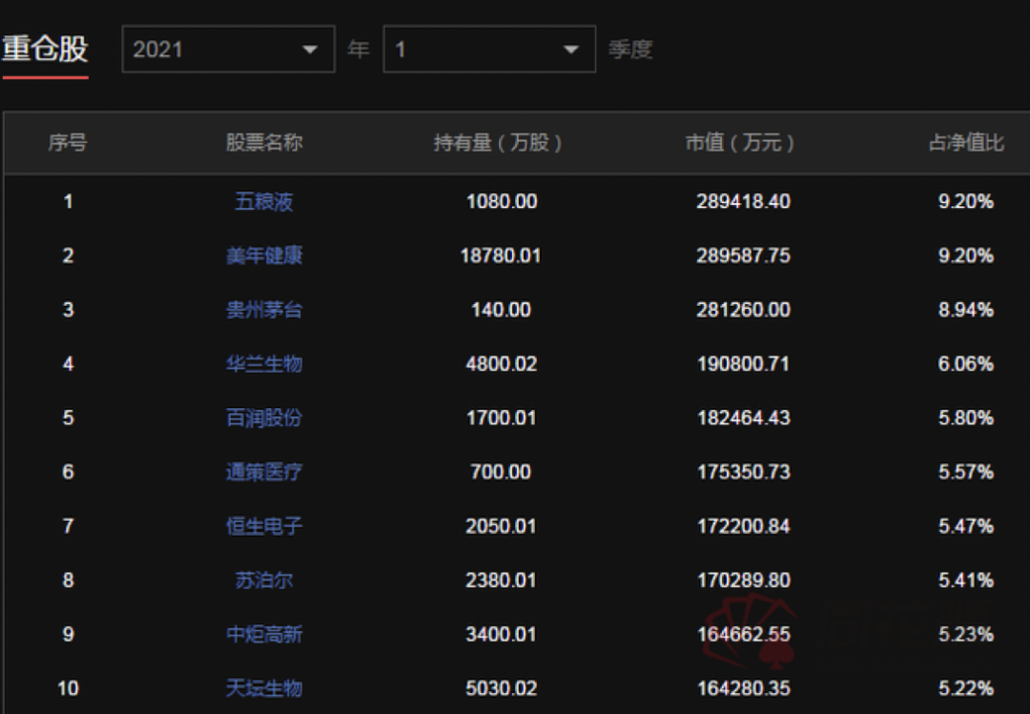
Task: Open the 华兰生物 stock link
Action: click(264, 364)
